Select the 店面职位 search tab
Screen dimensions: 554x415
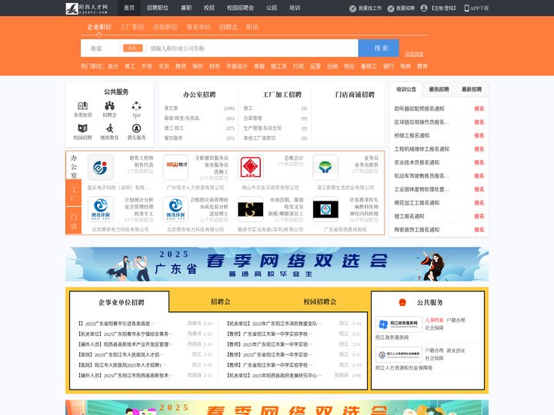click(165, 27)
